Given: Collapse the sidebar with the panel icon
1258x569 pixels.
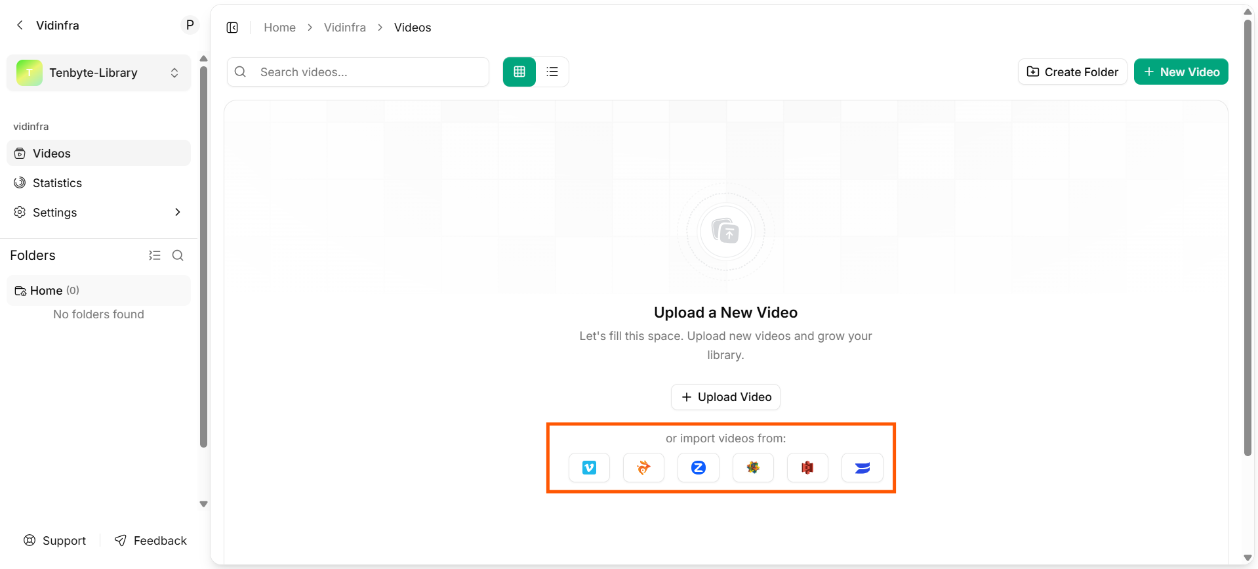Looking at the screenshot, I should click(232, 28).
